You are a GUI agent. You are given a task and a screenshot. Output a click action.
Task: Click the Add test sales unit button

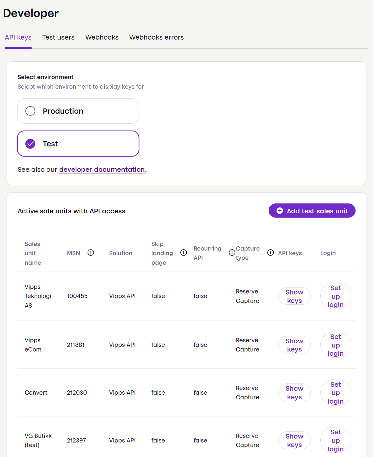click(x=311, y=210)
